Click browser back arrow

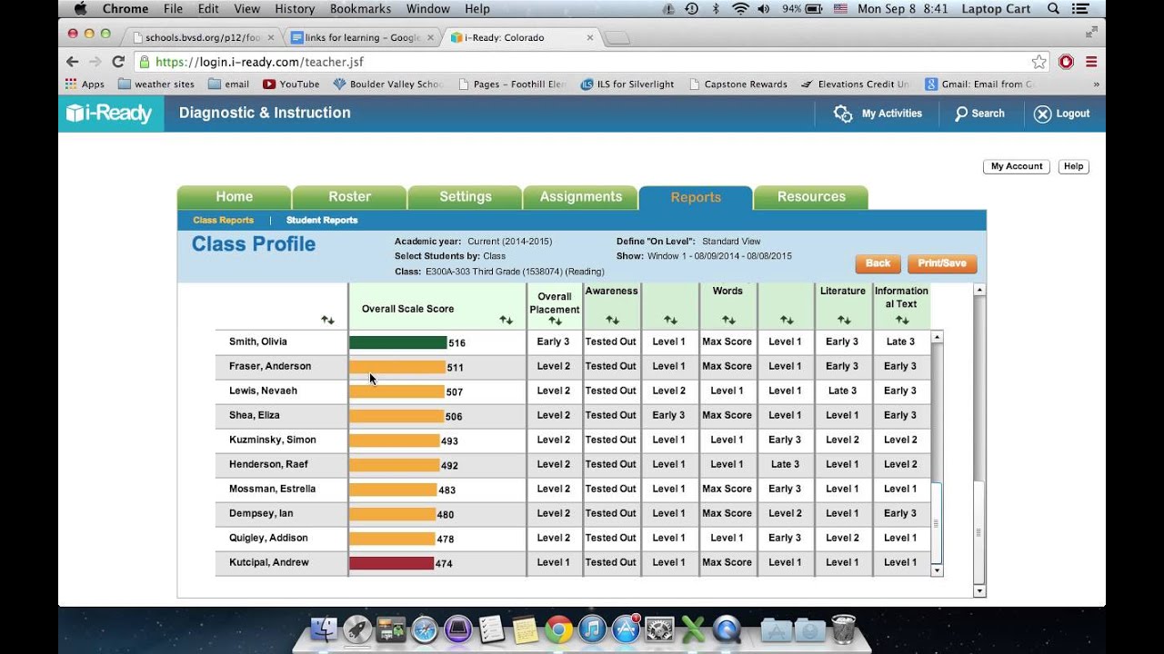pos(73,62)
